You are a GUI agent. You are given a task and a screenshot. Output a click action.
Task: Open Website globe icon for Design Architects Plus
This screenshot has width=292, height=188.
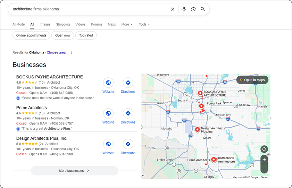(x=108, y=144)
